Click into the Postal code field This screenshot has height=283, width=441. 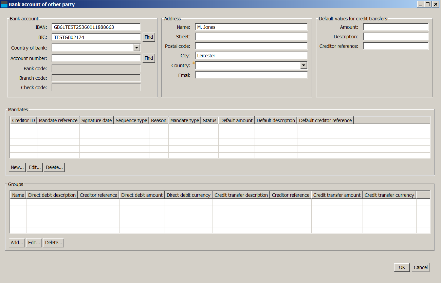tap(251, 46)
